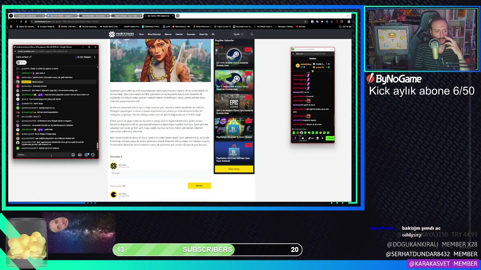Switch to the Google Drive browser tab

pos(29,16)
